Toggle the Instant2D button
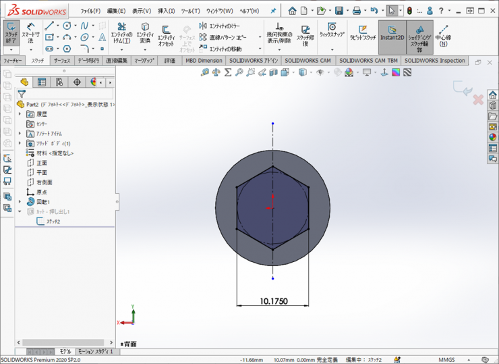The height and width of the screenshot is (364, 499). [391, 33]
